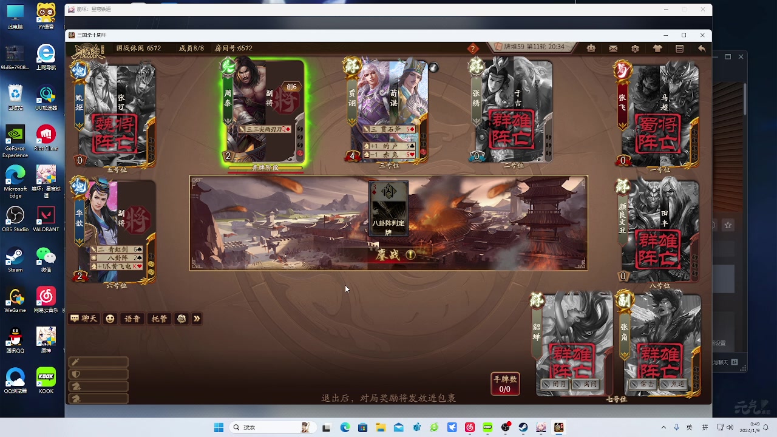Open 此电脑 desktop icon

point(15,18)
